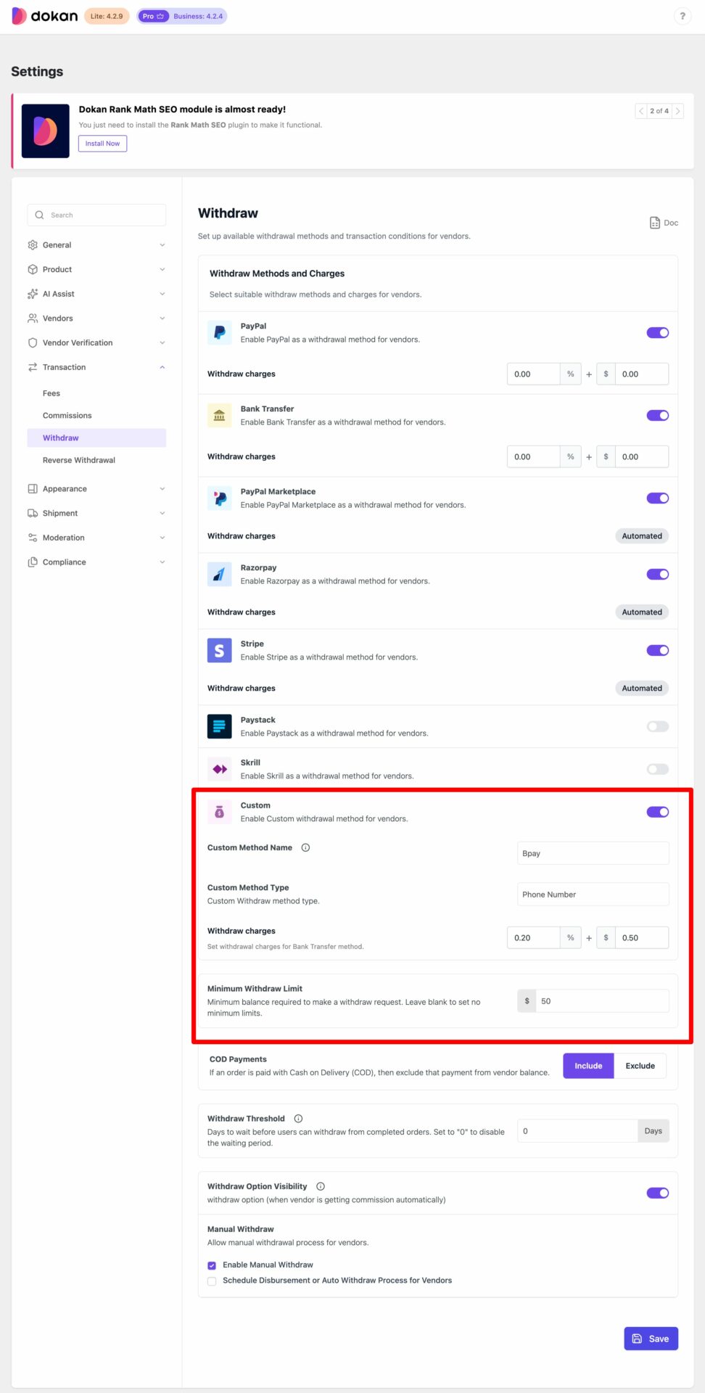Click the Paystack logo icon

pos(220,726)
